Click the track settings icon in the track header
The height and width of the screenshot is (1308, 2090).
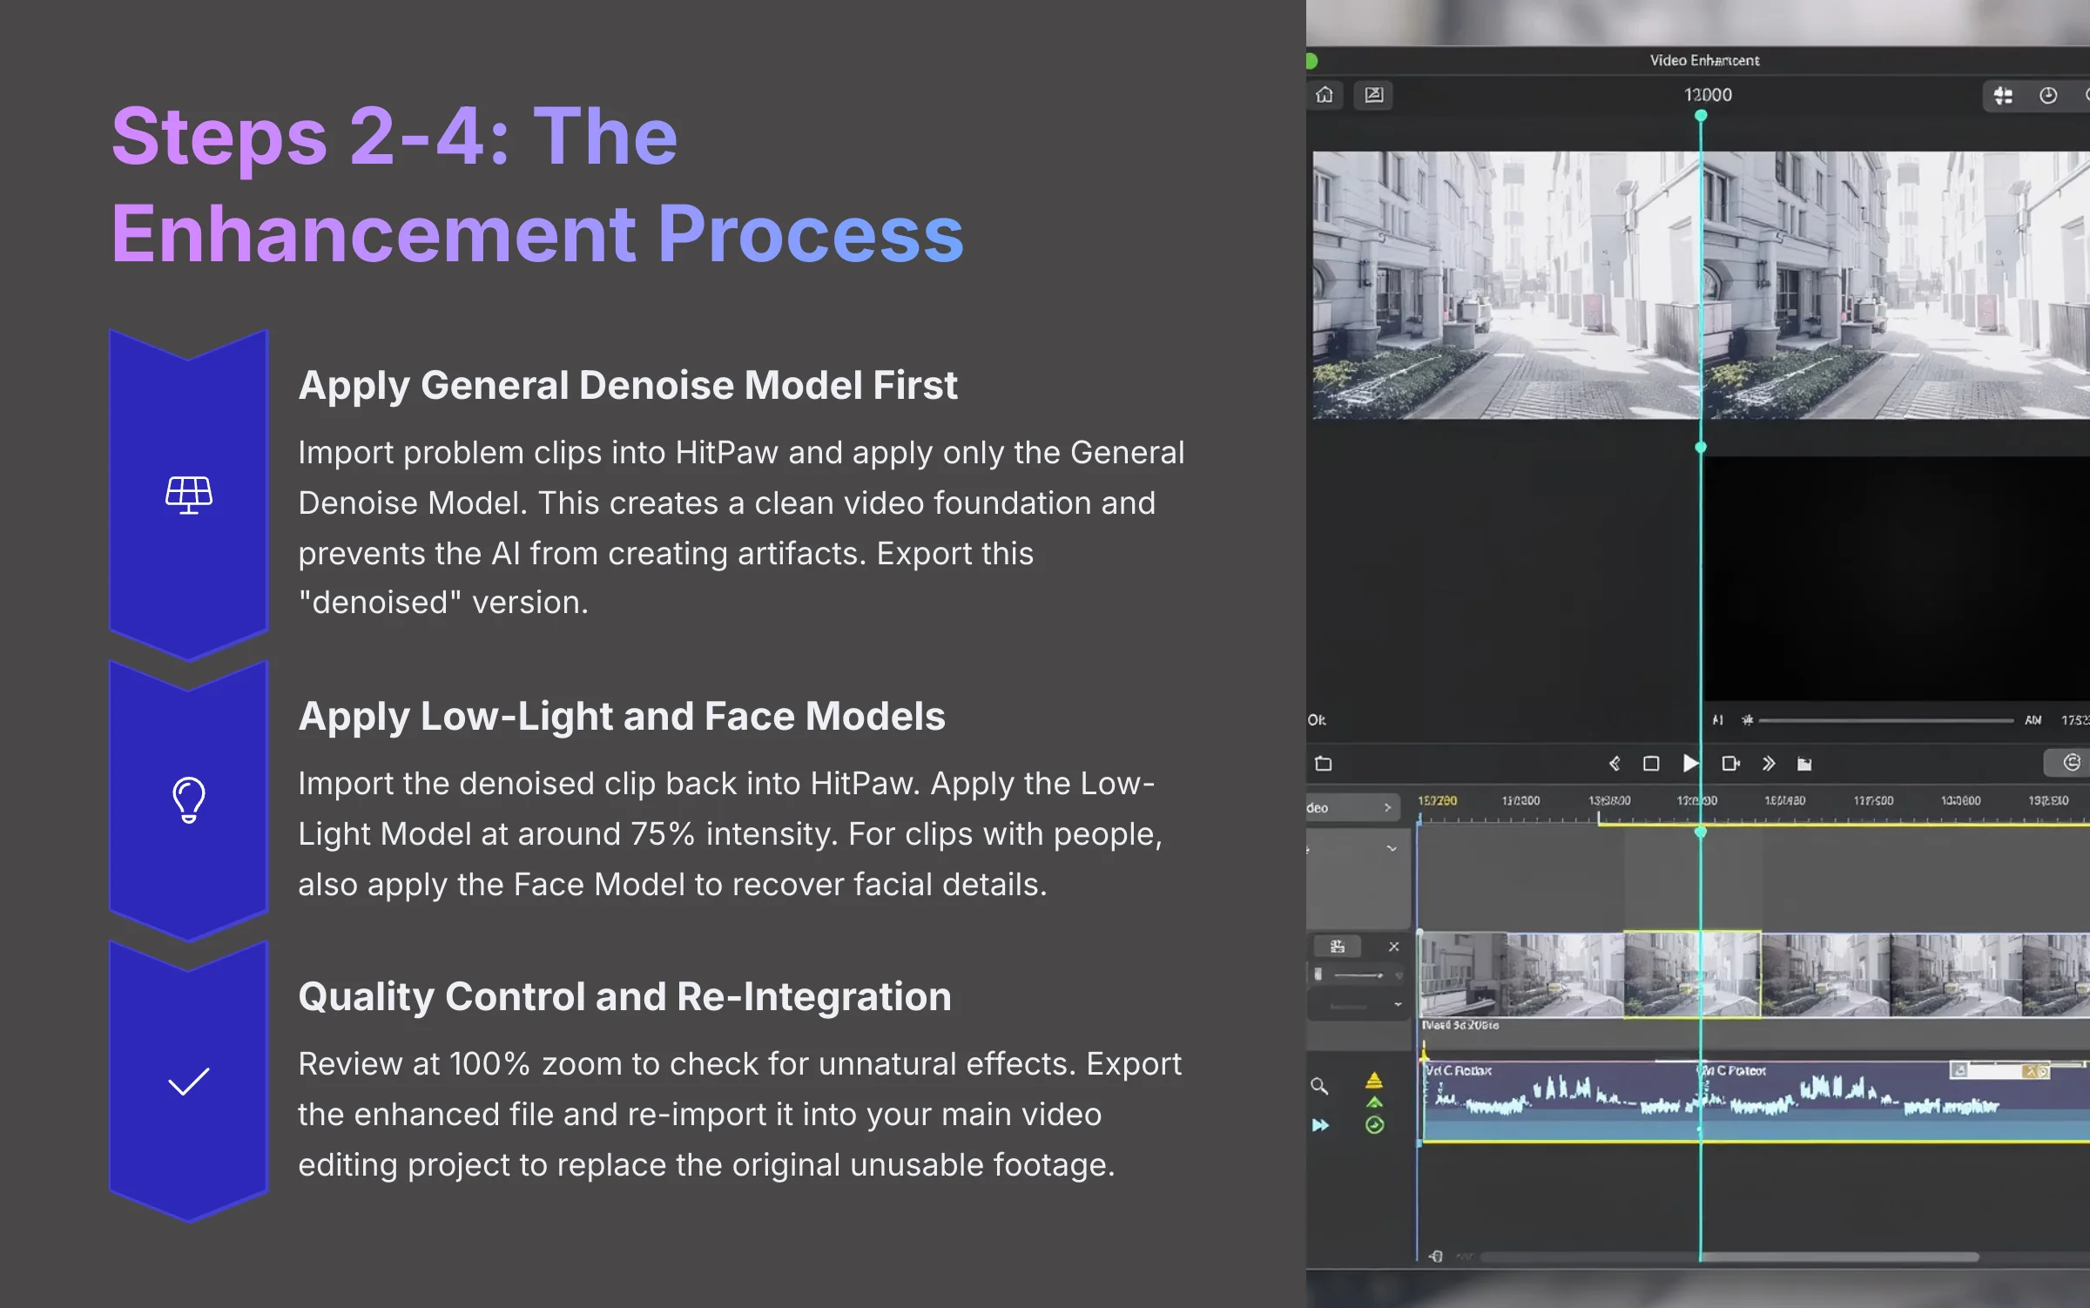pos(1338,947)
